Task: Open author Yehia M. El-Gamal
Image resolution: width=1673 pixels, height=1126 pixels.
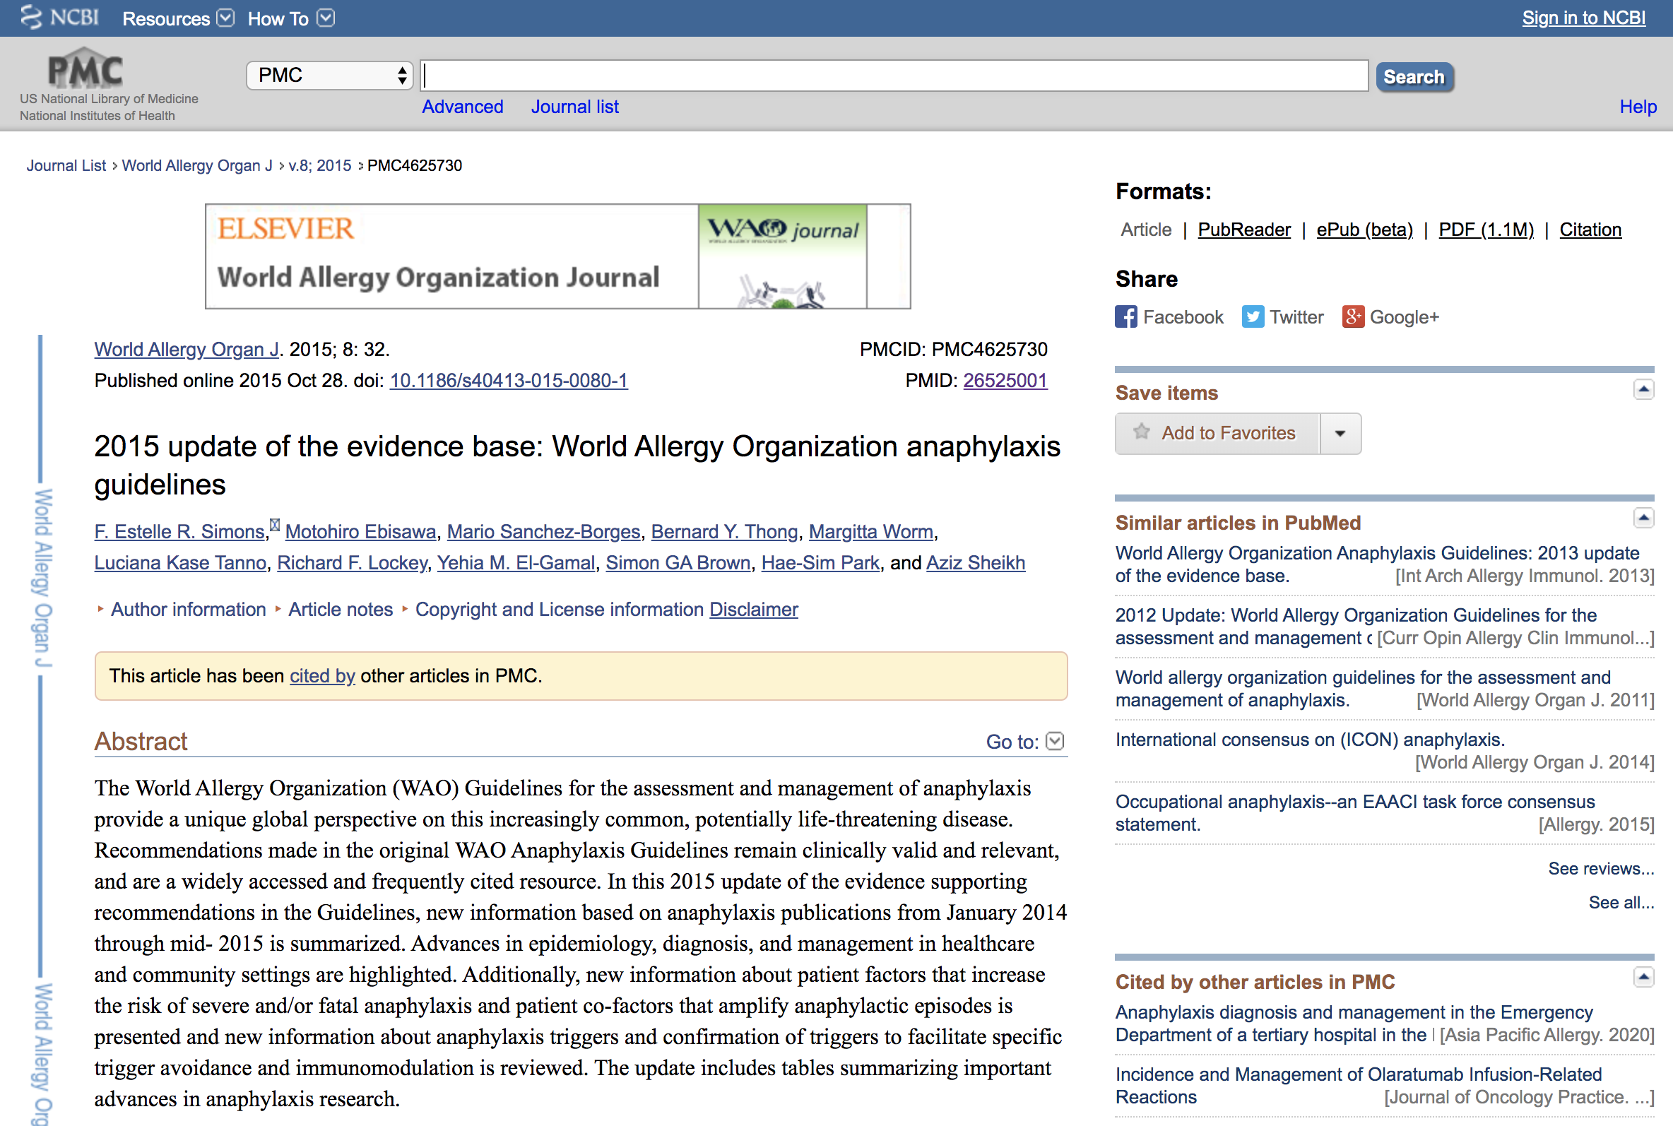Action: [x=516, y=563]
